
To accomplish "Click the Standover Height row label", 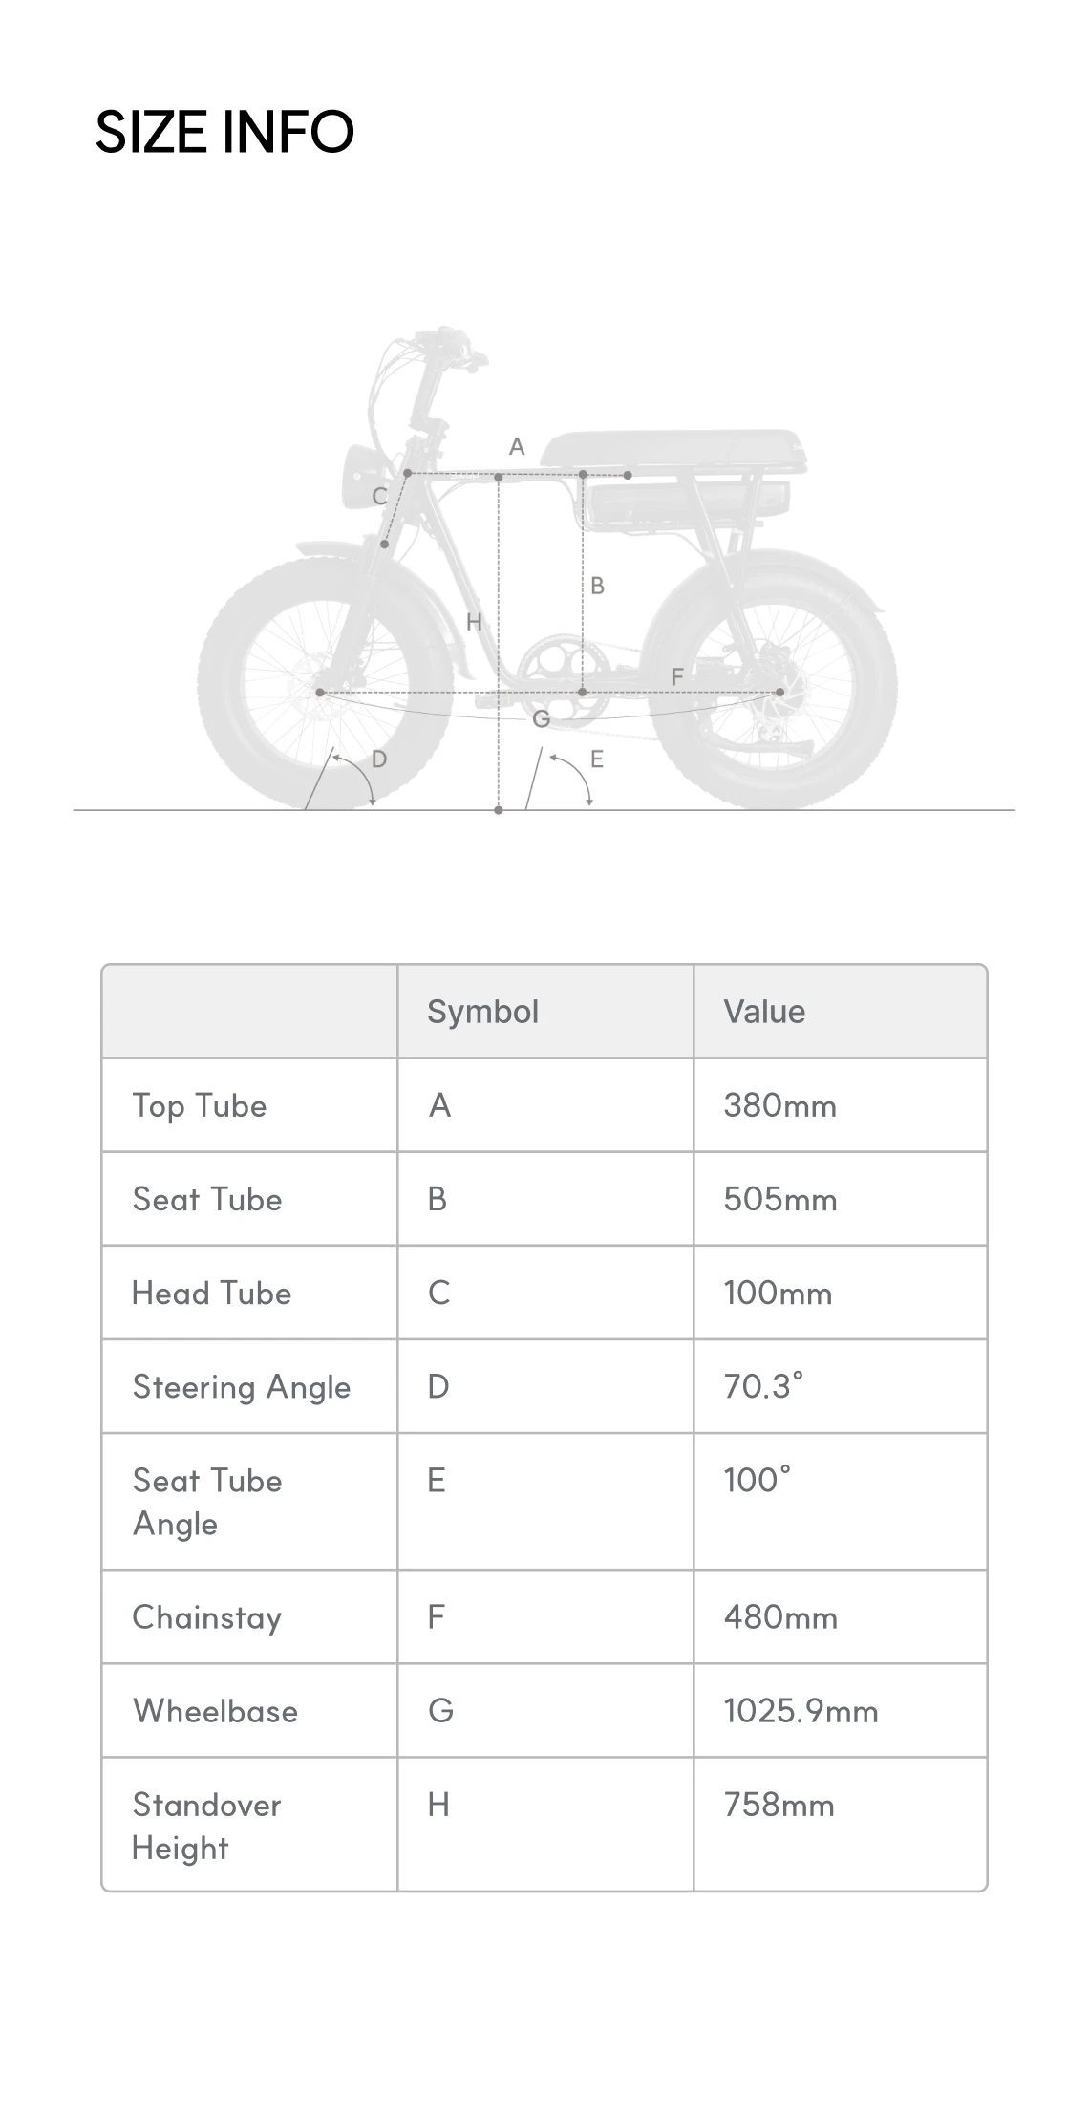I will pyautogui.click(x=206, y=1826).
